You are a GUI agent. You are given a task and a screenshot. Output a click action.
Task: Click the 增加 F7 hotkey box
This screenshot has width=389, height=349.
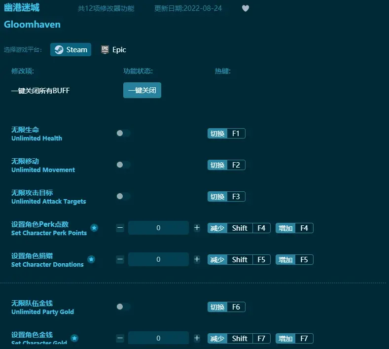(x=294, y=338)
